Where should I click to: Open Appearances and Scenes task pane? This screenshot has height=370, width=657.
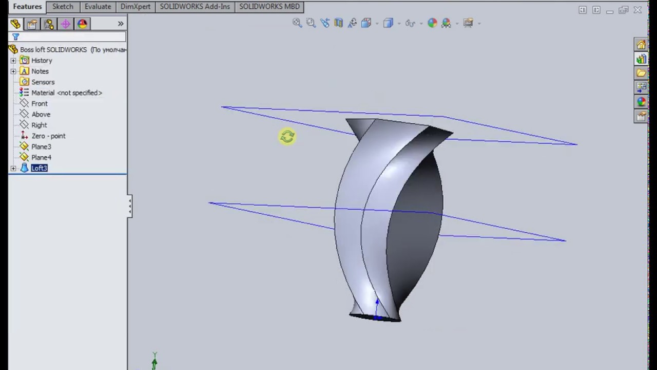click(x=641, y=102)
